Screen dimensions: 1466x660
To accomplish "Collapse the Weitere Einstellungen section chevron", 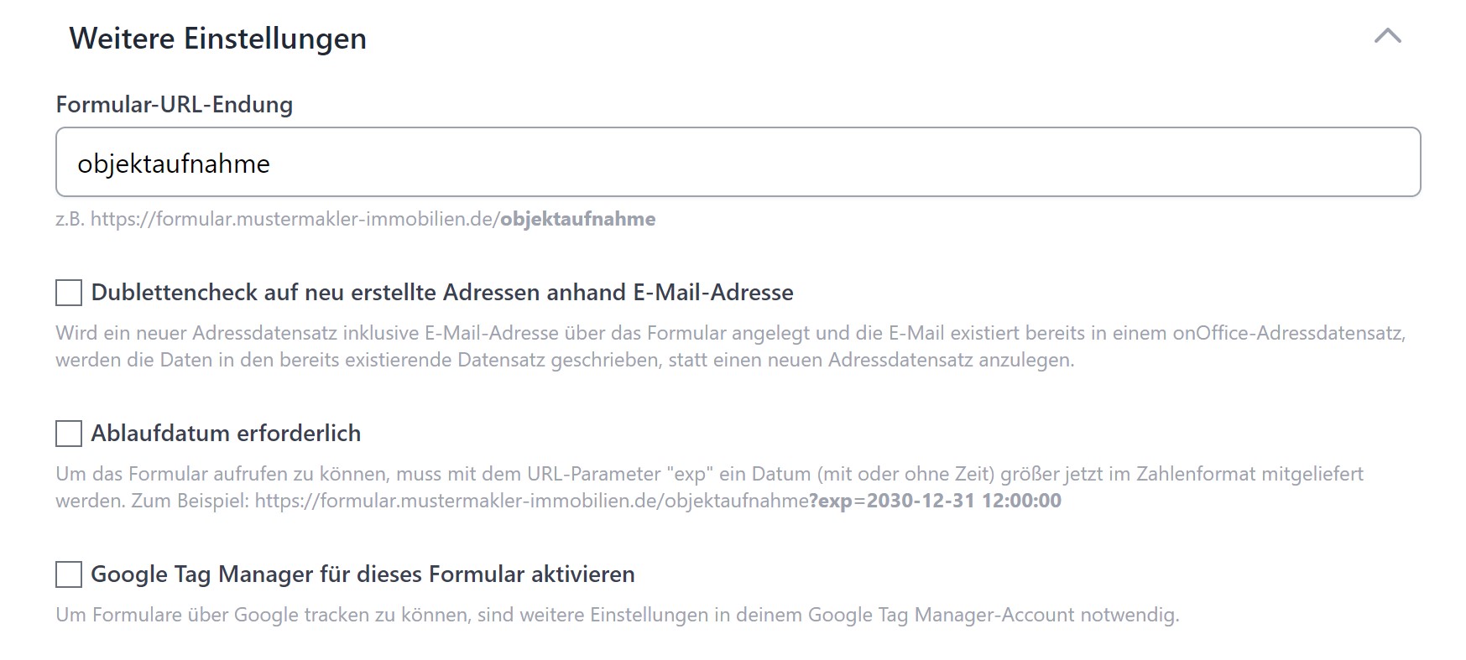I will (x=1387, y=36).
